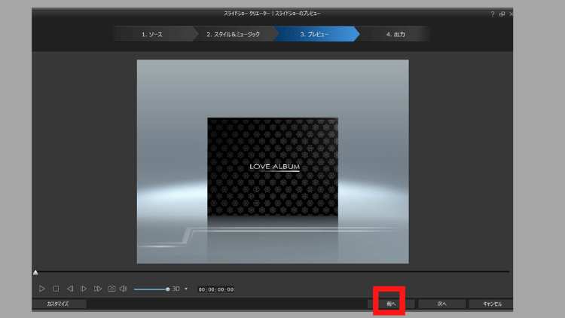Step back to previous frame
Image resolution: width=565 pixels, height=318 pixels.
70,289
